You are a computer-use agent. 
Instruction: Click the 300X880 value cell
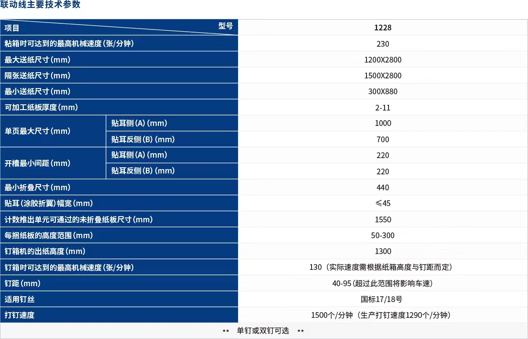coord(383,92)
